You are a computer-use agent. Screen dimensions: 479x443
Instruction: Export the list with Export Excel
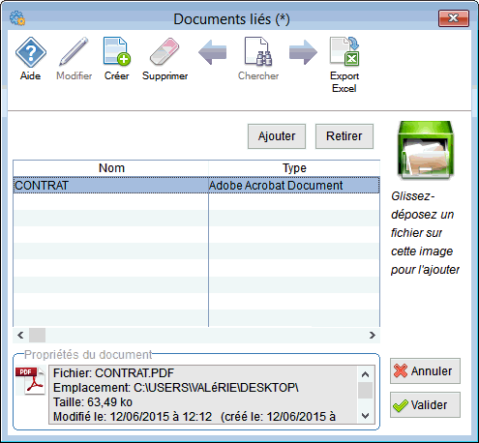click(344, 51)
